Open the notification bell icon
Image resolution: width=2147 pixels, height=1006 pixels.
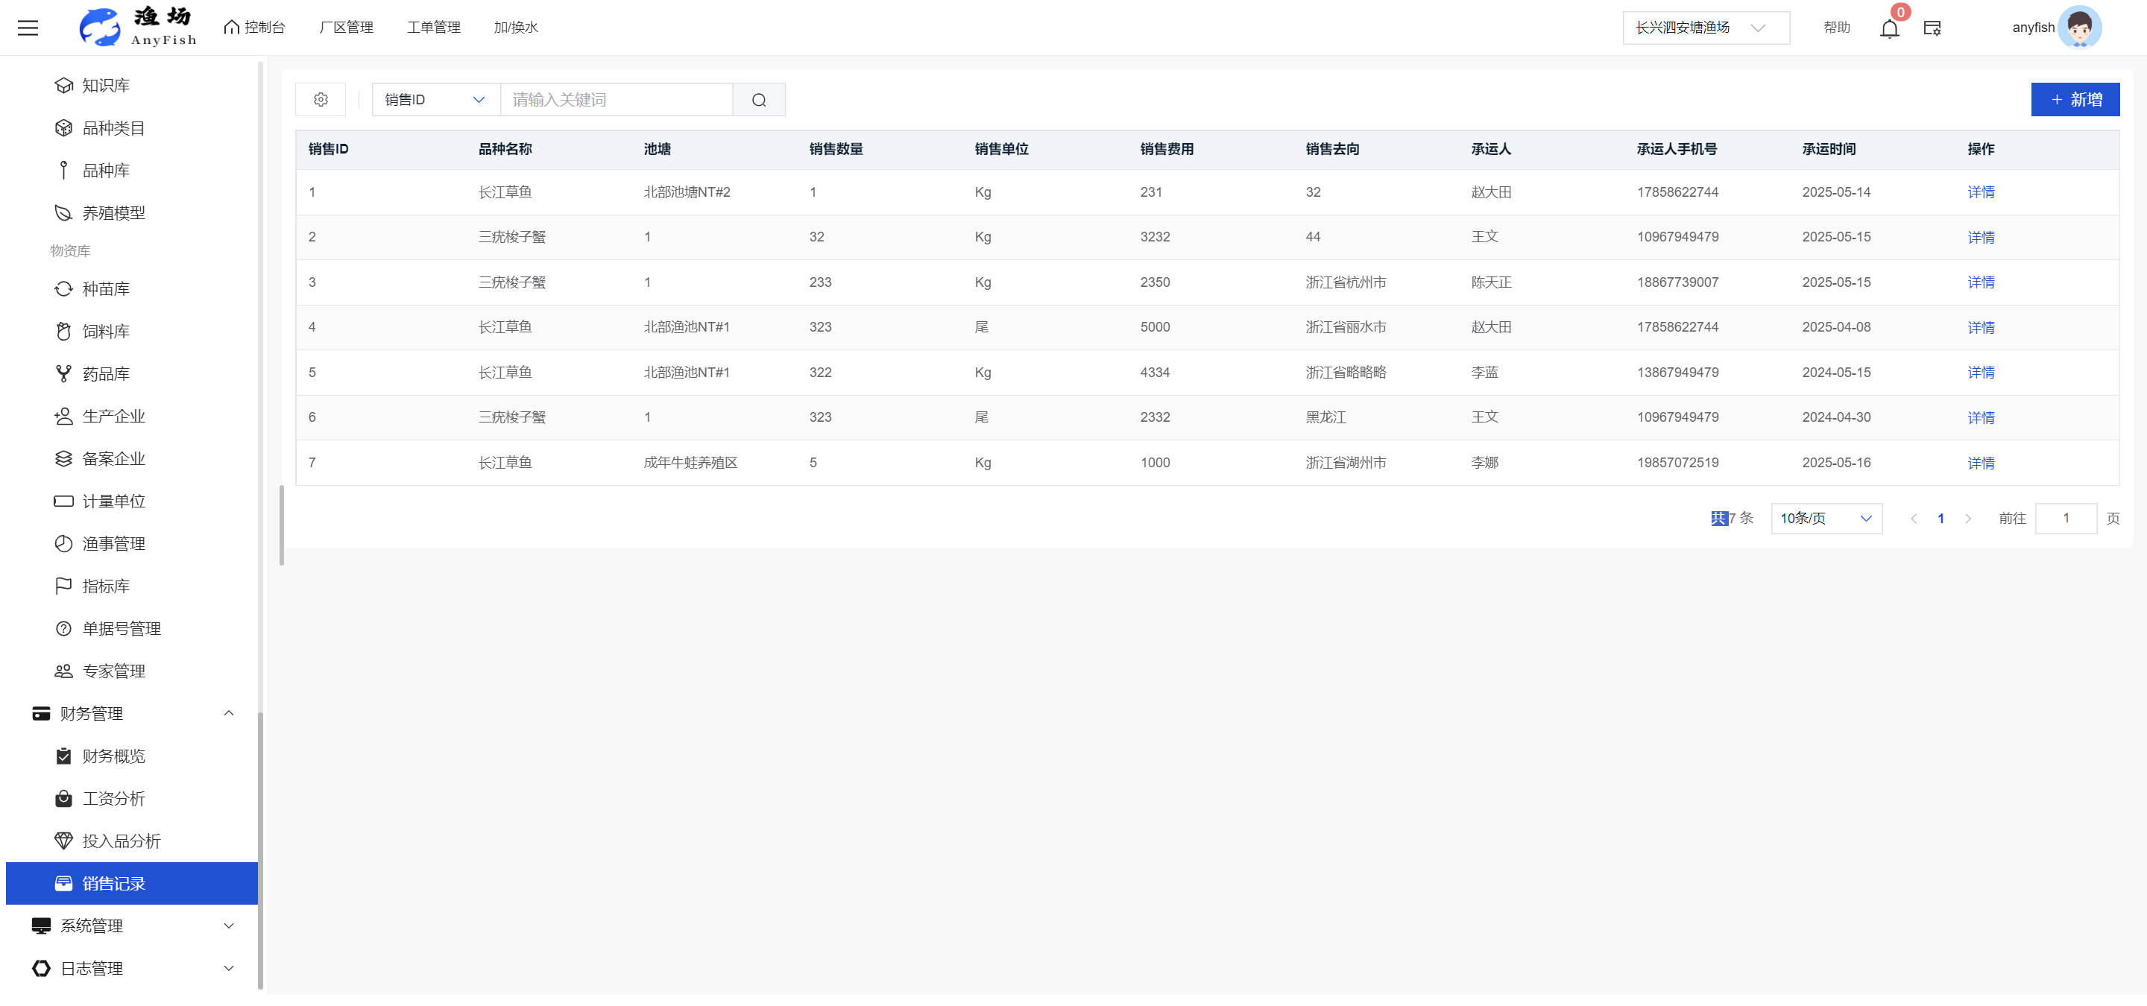1888,28
